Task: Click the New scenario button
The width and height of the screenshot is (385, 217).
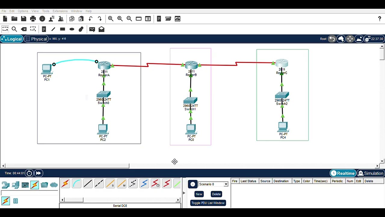Action: pos(199,194)
